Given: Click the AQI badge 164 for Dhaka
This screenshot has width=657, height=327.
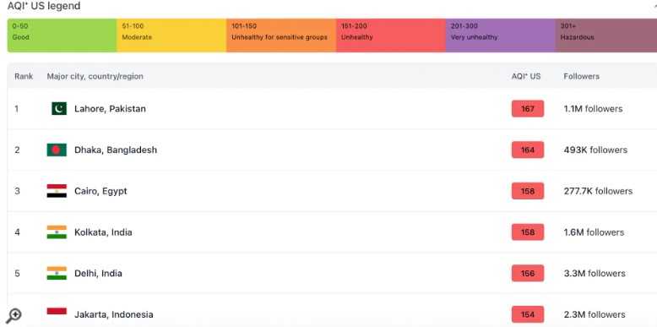Looking at the screenshot, I should click(x=528, y=150).
